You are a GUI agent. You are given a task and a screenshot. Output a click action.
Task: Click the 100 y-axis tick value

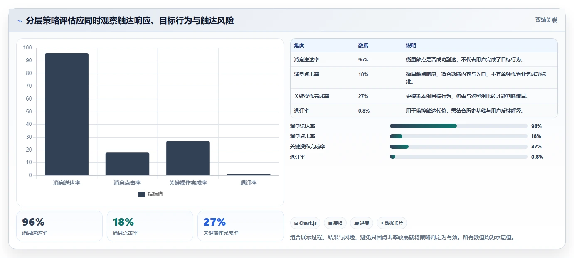point(27,48)
